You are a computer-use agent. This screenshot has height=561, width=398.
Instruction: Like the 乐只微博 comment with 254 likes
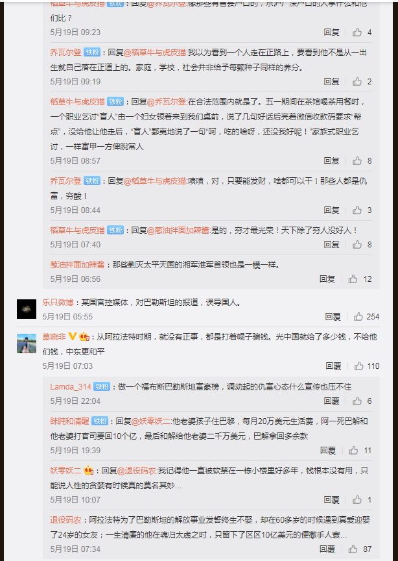click(358, 317)
